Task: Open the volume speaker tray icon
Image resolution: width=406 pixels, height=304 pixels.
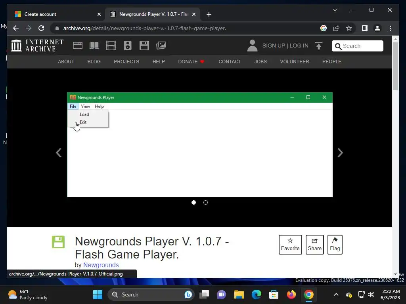Action: click(x=371, y=294)
